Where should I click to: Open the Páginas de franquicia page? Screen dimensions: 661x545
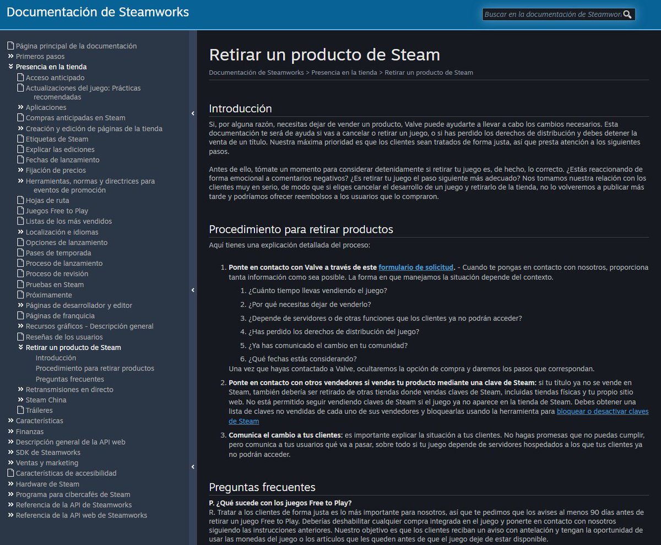pos(60,316)
